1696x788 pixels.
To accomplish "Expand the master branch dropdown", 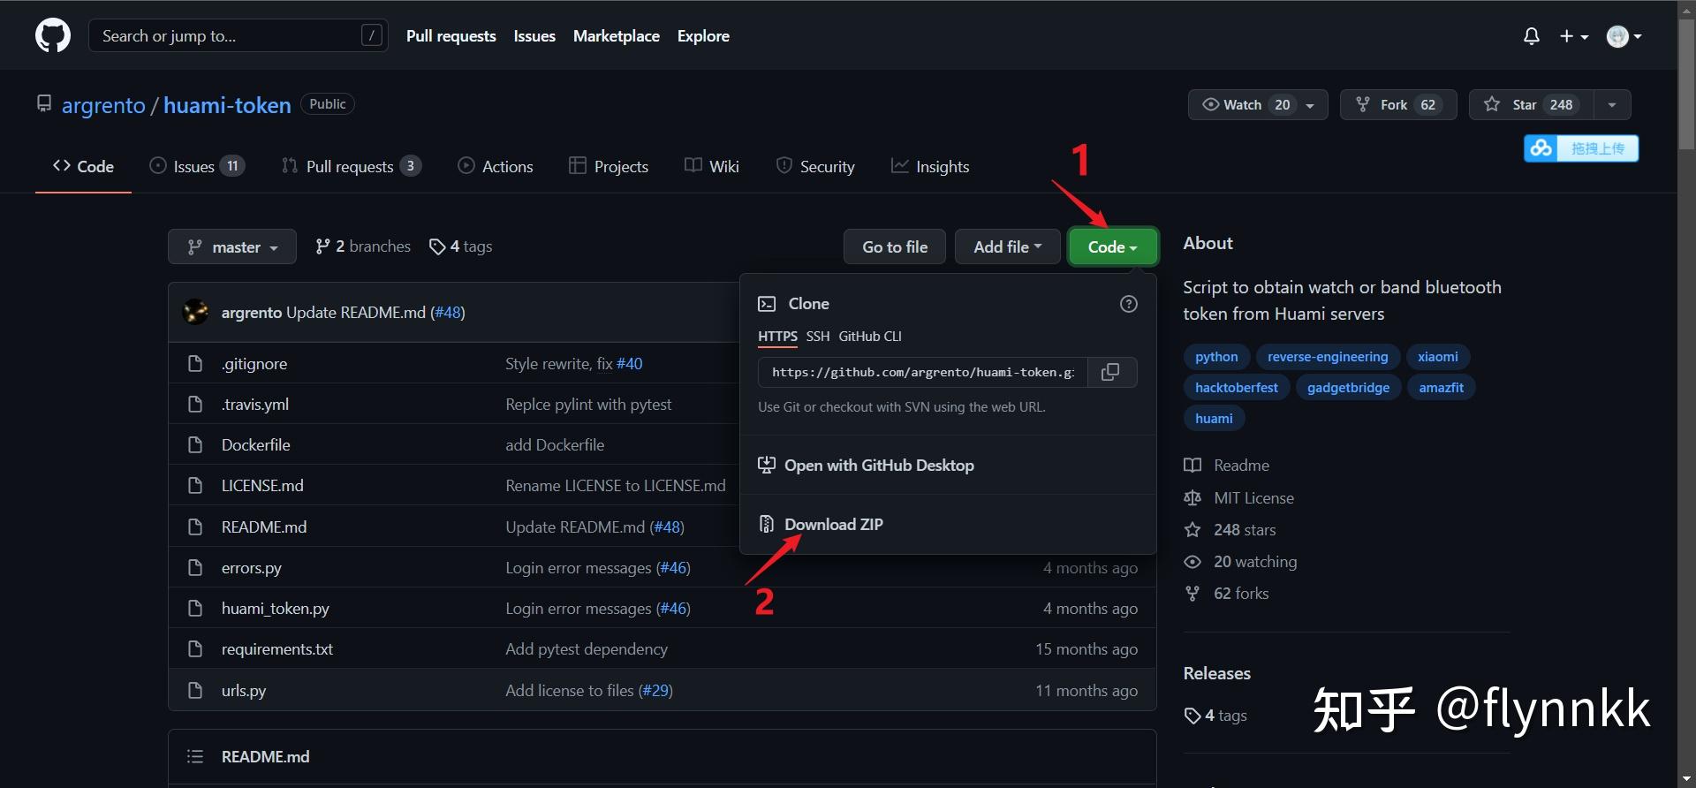I will [232, 246].
